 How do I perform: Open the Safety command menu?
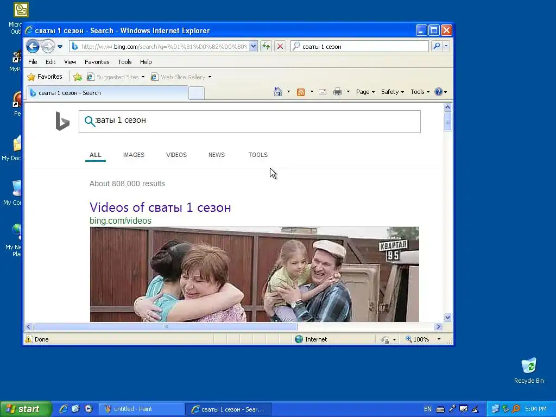click(x=393, y=92)
